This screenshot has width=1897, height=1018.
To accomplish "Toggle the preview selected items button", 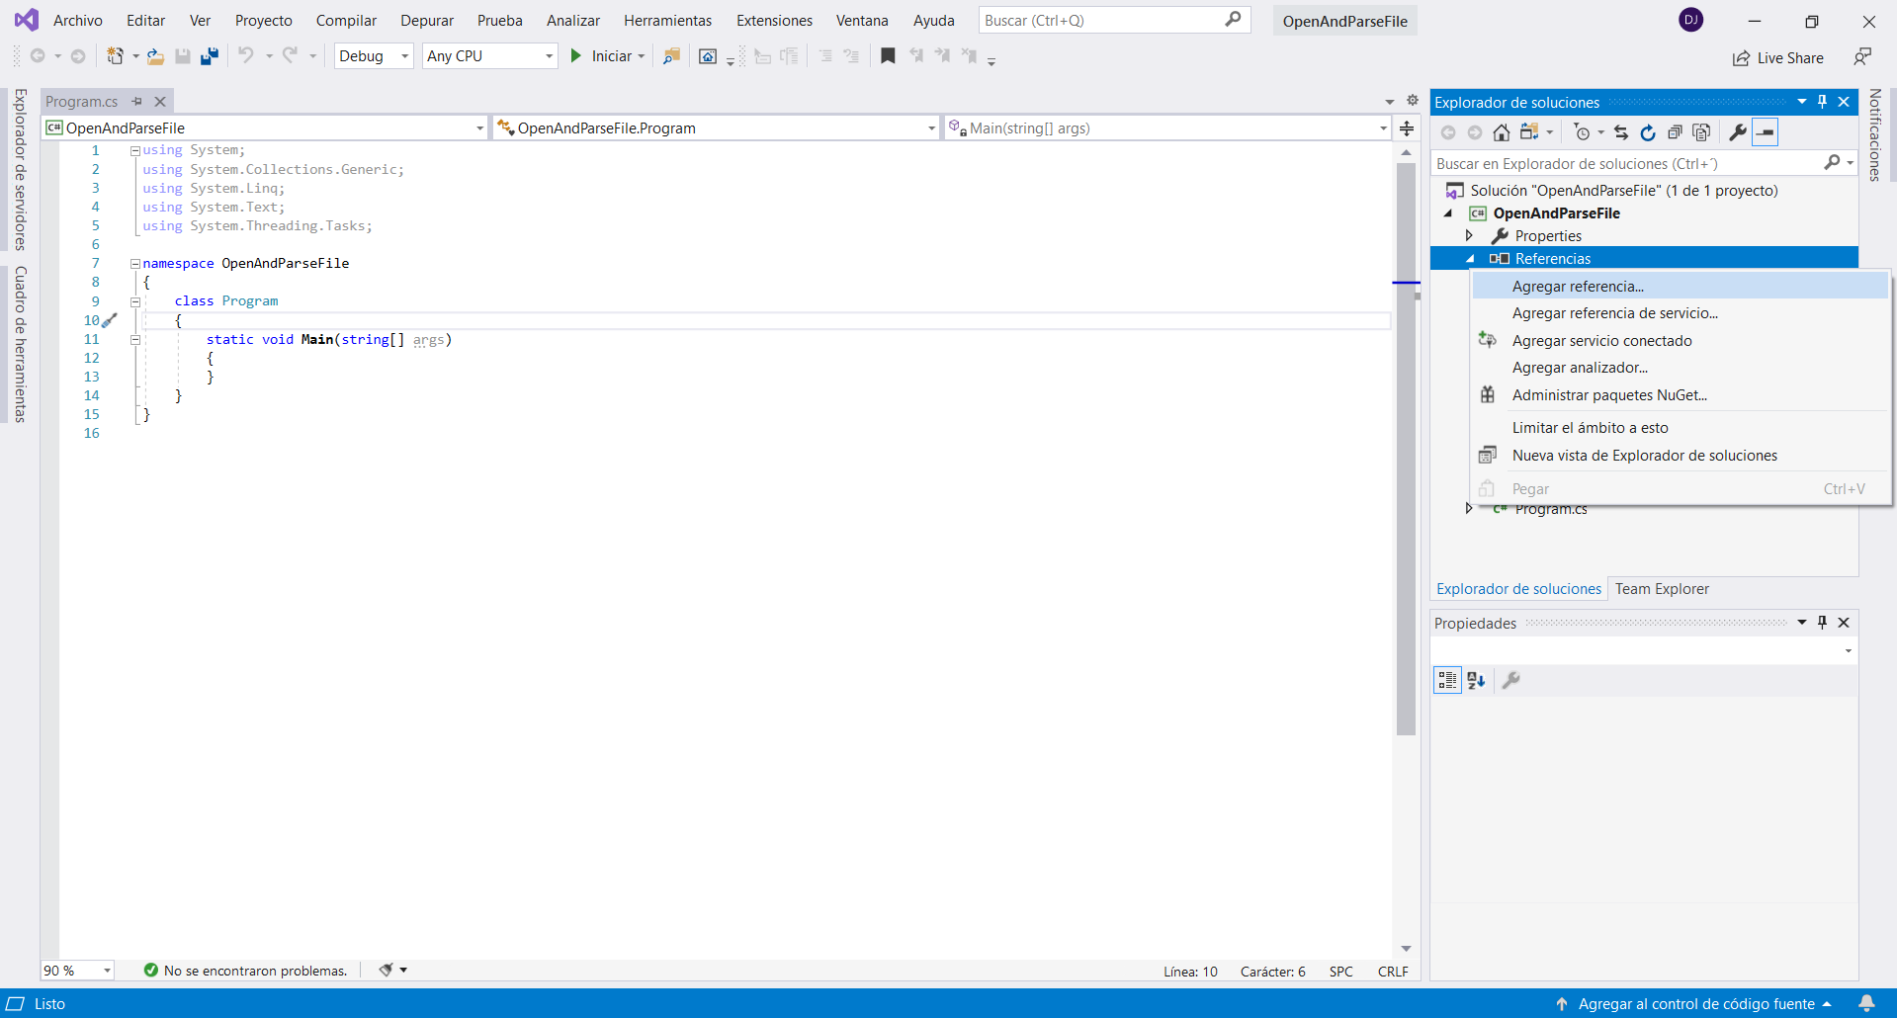I will coord(1765,132).
